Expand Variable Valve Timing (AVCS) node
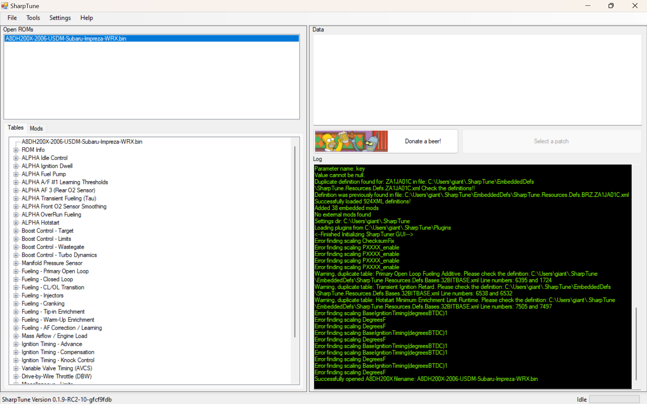The image size is (647, 404). click(x=16, y=368)
